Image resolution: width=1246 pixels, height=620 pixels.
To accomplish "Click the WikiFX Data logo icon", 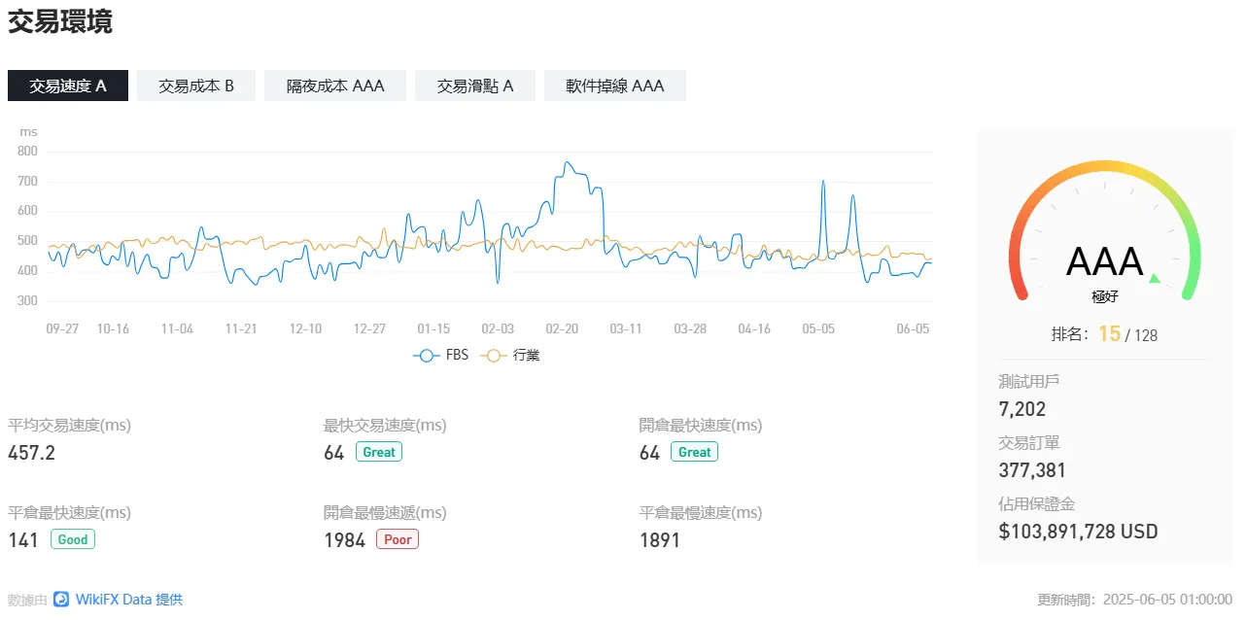I will pyautogui.click(x=61, y=600).
